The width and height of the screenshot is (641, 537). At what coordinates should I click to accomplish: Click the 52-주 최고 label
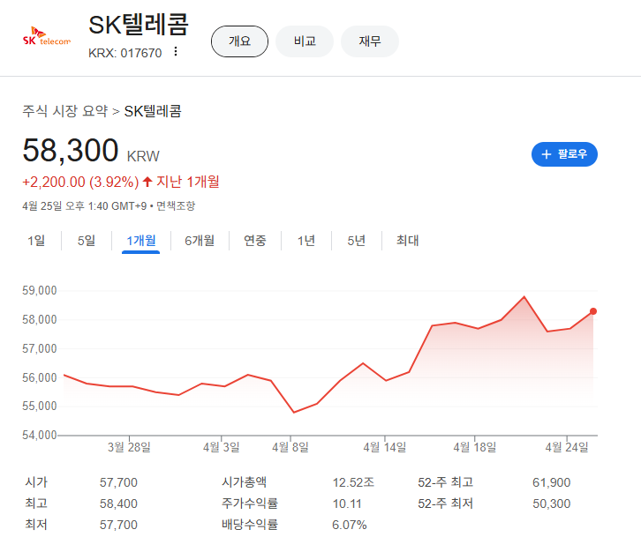click(446, 482)
